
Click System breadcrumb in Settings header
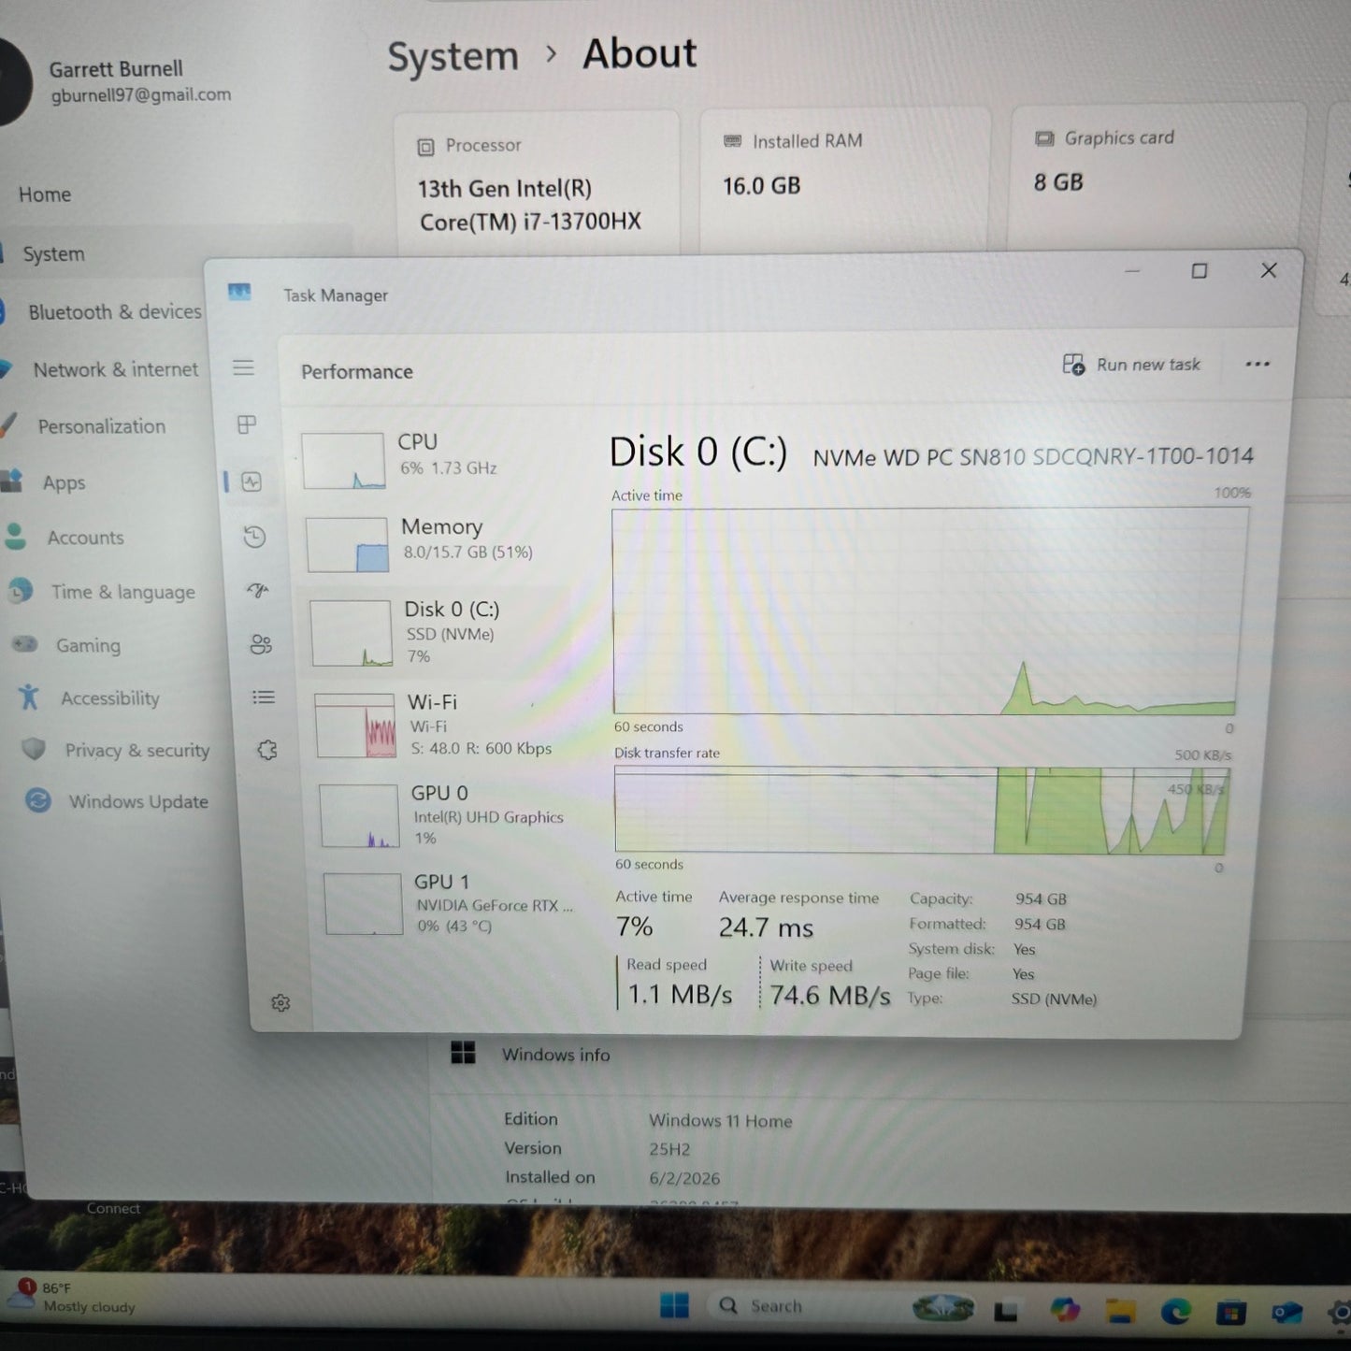coord(453,57)
